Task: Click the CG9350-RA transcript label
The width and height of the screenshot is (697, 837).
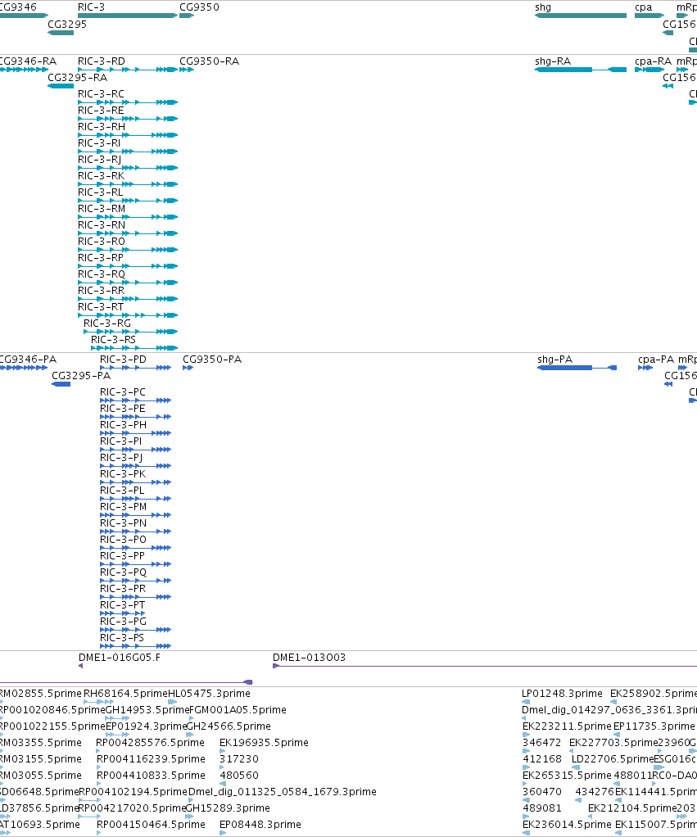Action: tap(209, 61)
